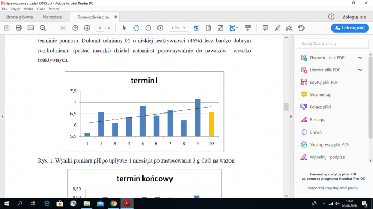
Task: Go to the previous page arrow
Action: pos(75,27)
